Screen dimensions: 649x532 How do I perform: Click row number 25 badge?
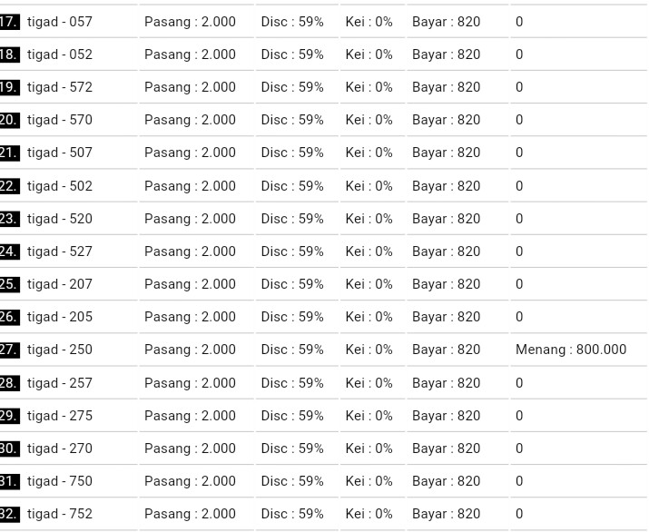(x=9, y=284)
